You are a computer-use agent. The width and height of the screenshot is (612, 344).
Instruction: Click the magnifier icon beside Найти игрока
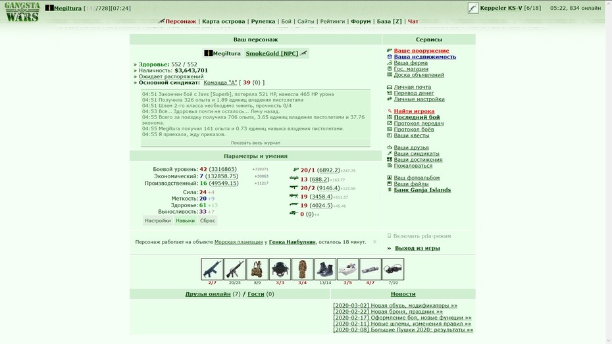click(x=389, y=111)
